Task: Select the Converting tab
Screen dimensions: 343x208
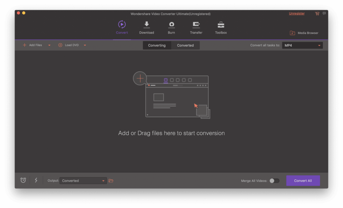Action: [x=157, y=45]
